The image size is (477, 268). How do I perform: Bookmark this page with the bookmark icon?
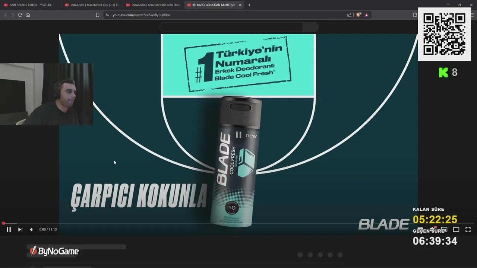point(98,15)
